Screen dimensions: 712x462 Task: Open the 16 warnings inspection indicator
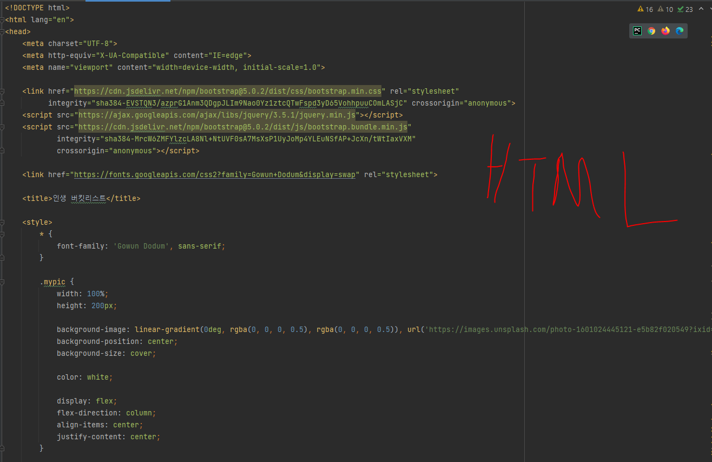(x=645, y=9)
